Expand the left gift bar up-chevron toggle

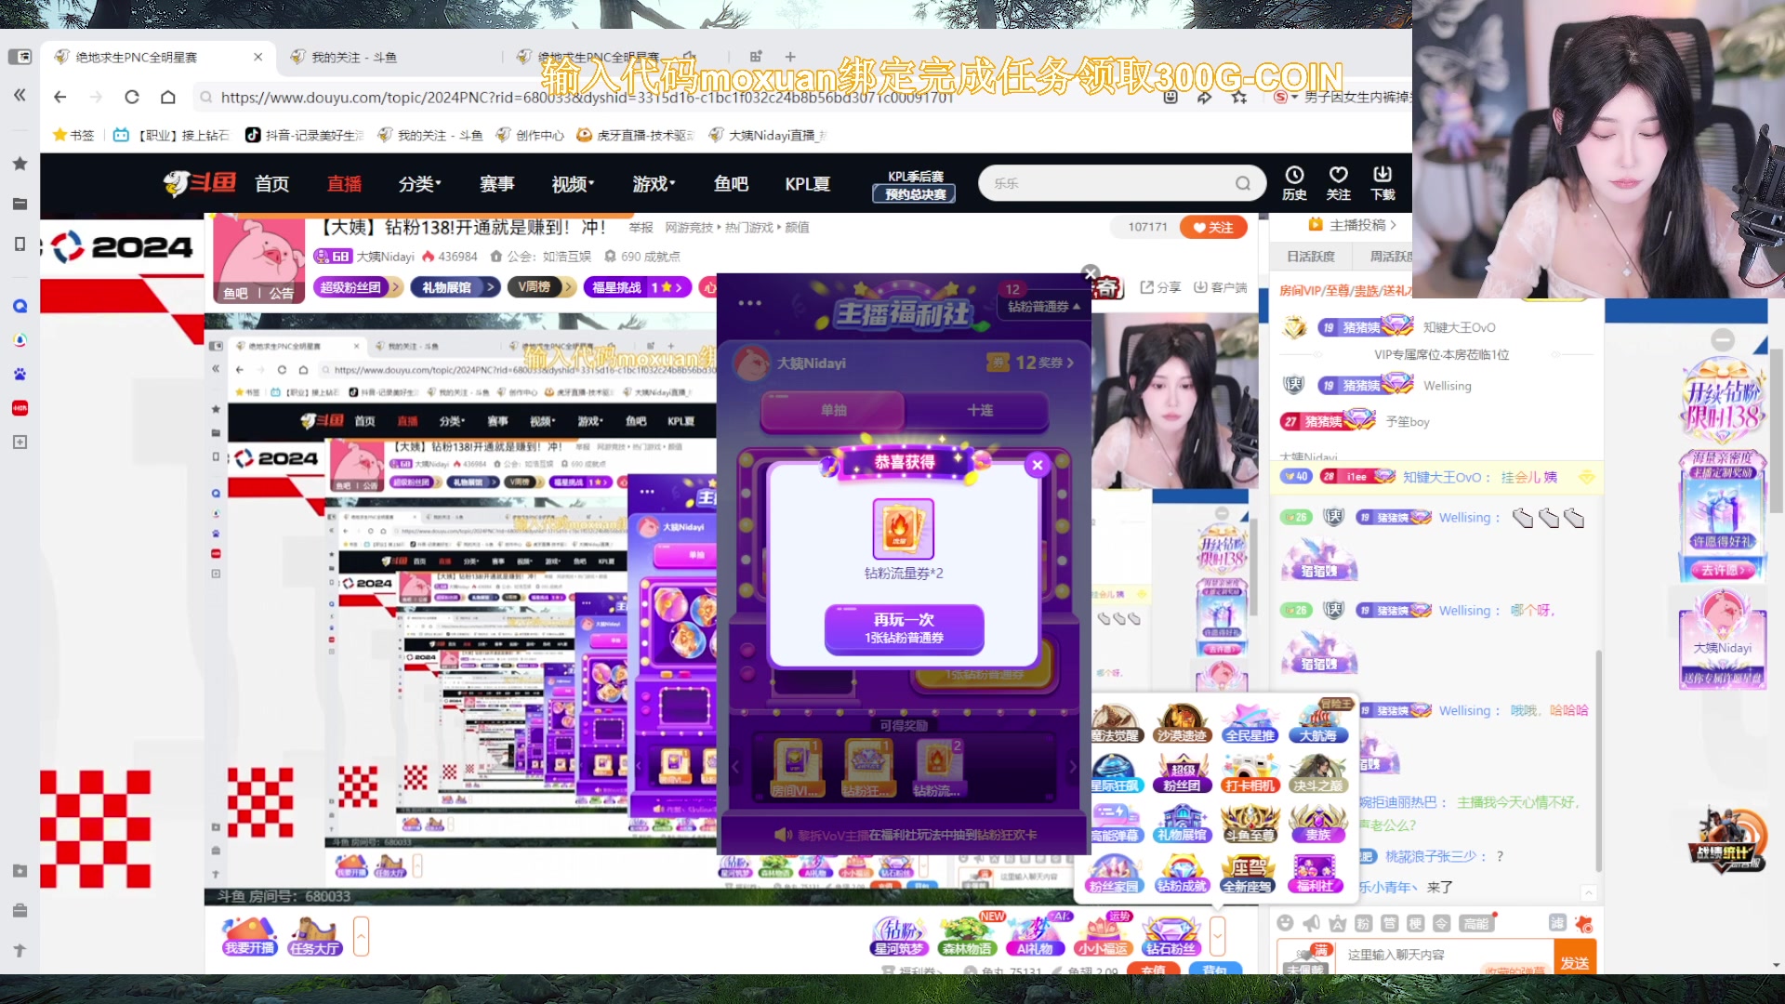[362, 935]
